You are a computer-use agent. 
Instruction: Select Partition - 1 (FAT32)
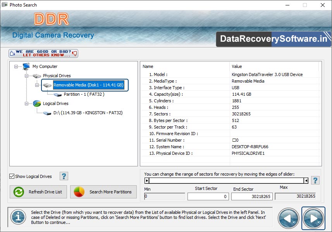point(84,94)
